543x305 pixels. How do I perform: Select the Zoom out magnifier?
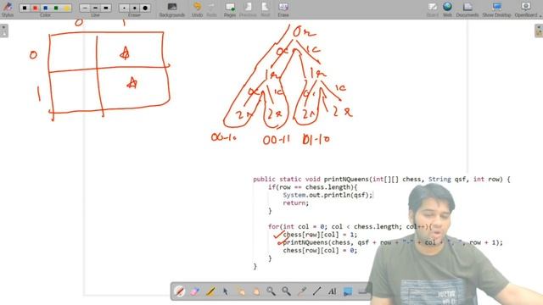287,291
